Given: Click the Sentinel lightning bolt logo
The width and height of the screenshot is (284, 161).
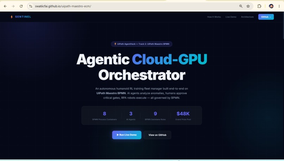Looking at the screenshot, I should pos(12,17).
